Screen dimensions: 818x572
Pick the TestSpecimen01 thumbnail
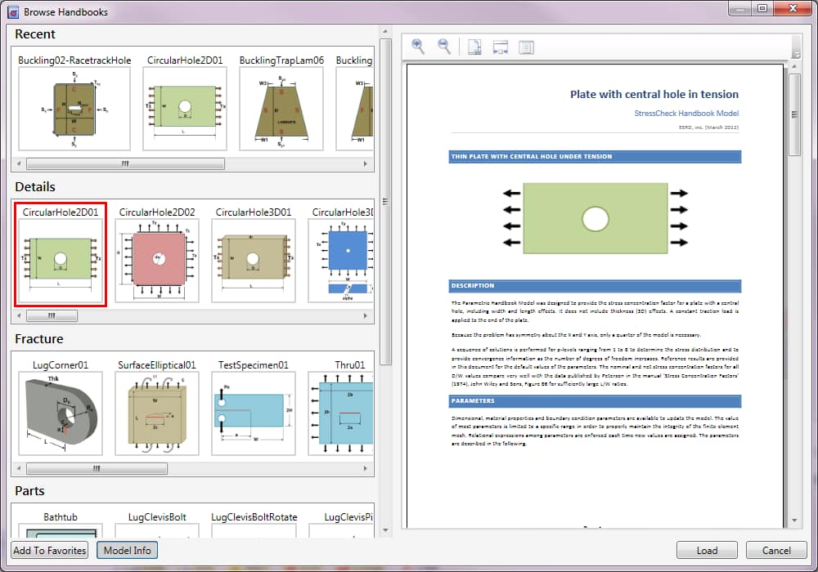[253, 412]
